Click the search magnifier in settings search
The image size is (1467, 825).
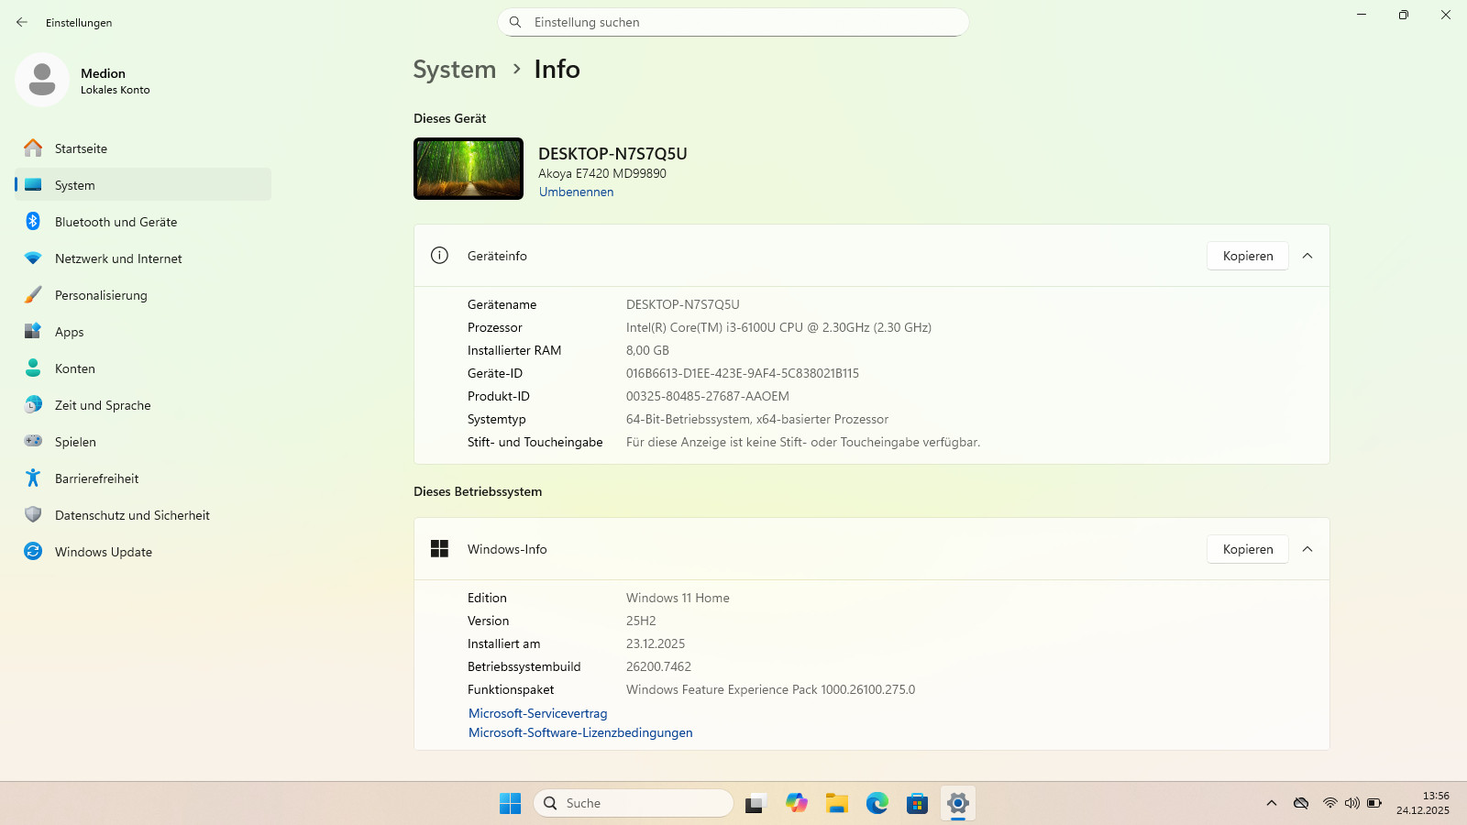[x=515, y=22]
